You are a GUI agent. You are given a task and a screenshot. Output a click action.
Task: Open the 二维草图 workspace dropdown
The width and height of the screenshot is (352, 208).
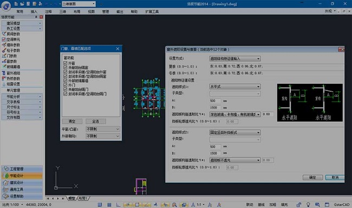tap(79, 4)
